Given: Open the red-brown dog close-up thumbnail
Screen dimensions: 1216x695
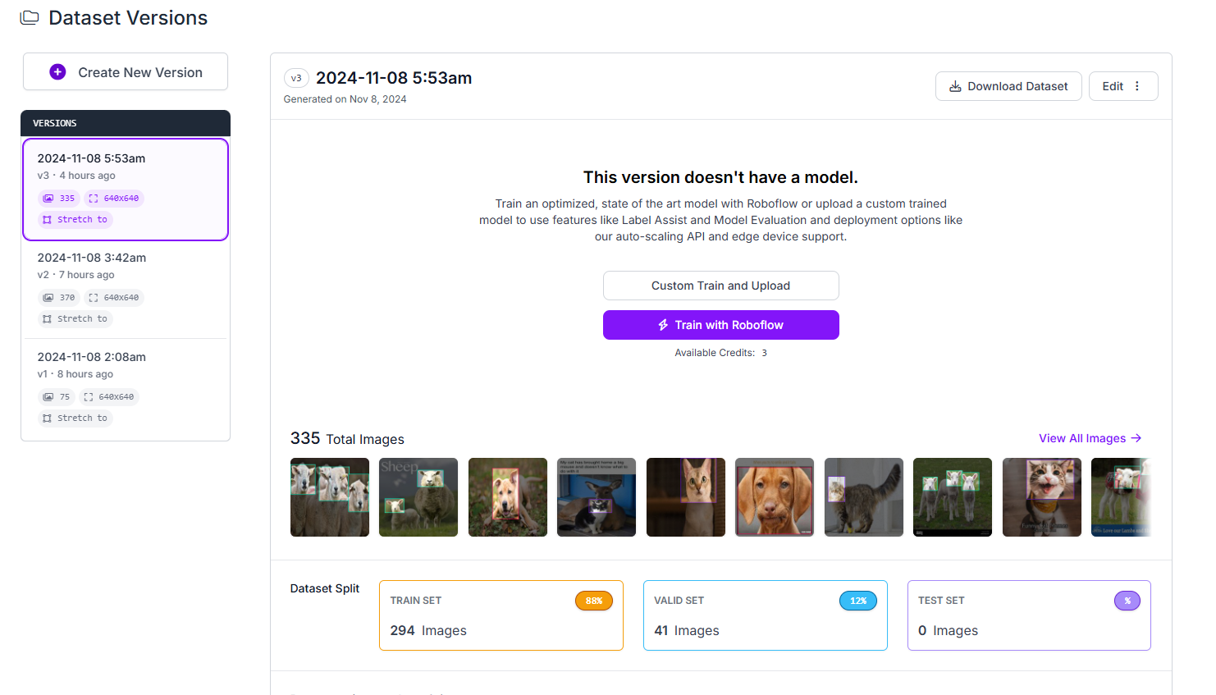Looking at the screenshot, I should coord(775,497).
